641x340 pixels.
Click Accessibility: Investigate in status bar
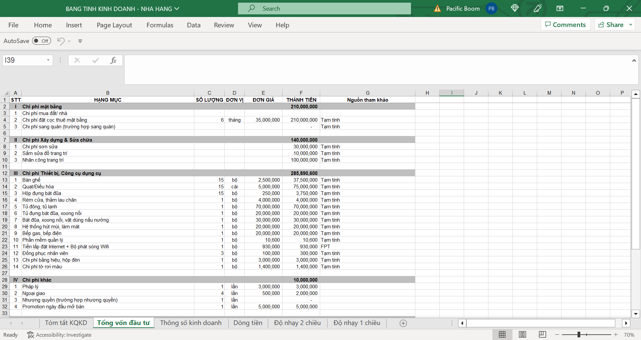point(59,335)
